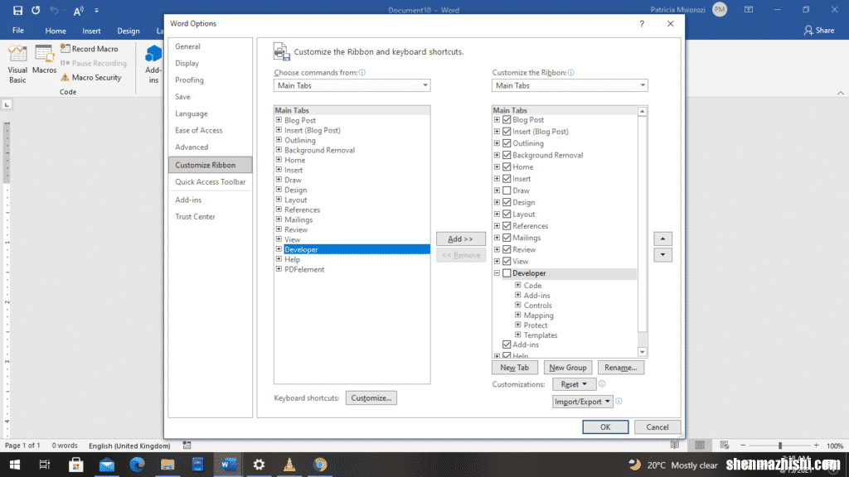This screenshot has height=477, width=849.
Task: Open Microsoft Edge from the taskbar
Action: [137, 465]
